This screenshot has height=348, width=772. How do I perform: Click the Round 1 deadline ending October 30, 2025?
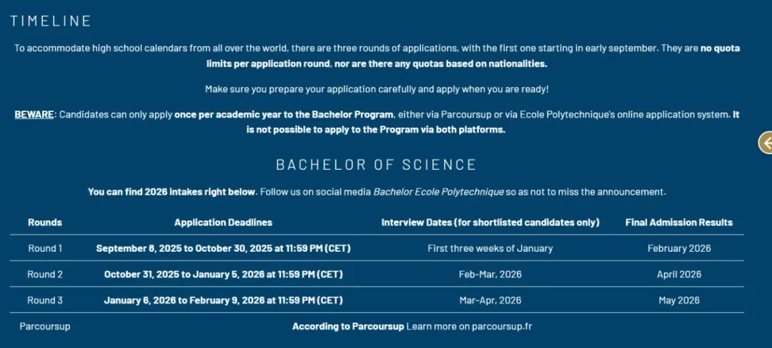coord(223,248)
